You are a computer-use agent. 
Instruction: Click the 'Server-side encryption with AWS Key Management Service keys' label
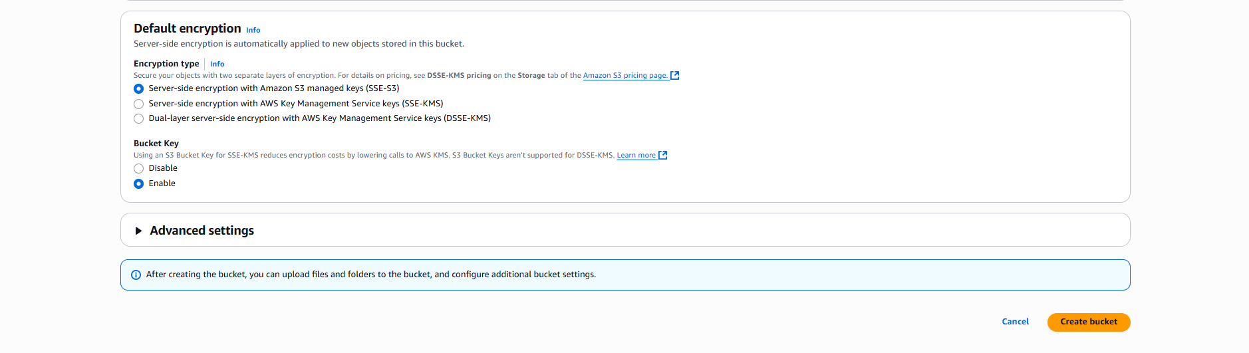[296, 104]
